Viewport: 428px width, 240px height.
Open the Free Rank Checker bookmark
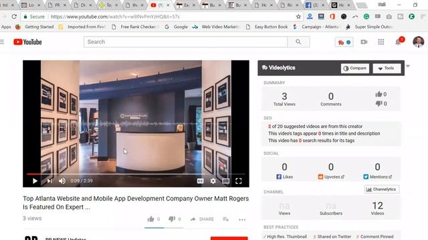135,27
